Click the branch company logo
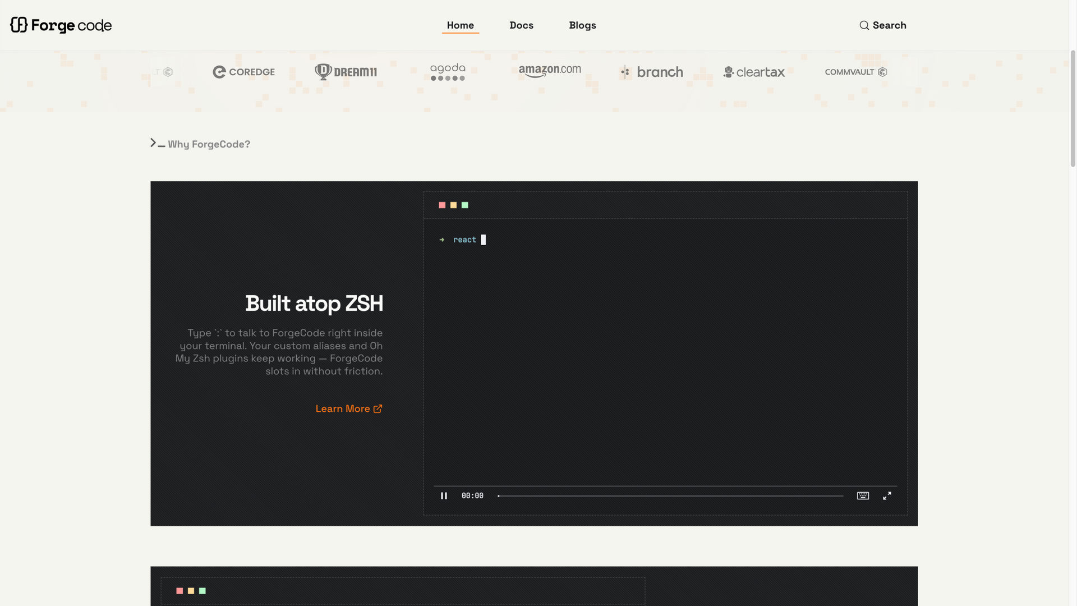1077x606 pixels. point(652,72)
